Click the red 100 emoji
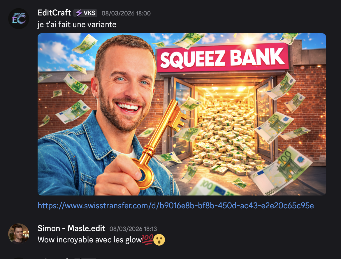This screenshot has height=259, width=341. tap(148, 240)
